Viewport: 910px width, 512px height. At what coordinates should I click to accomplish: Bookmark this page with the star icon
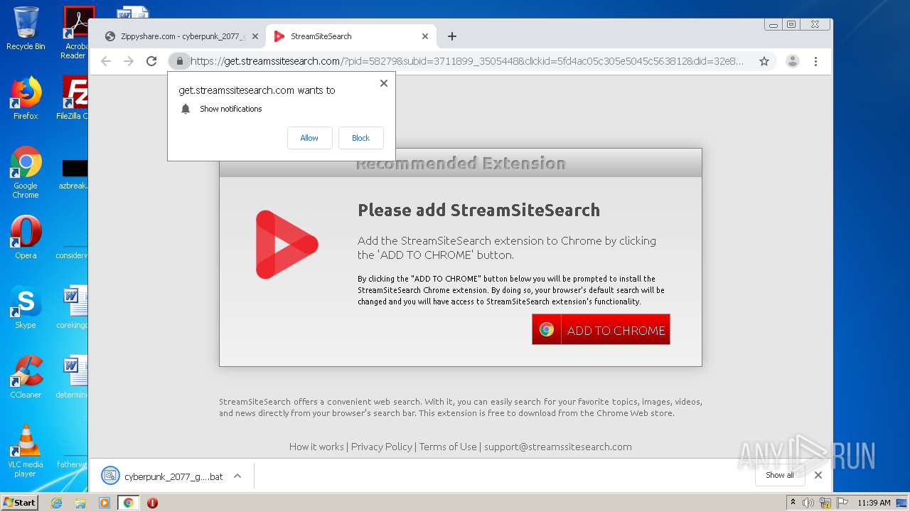pyautogui.click(x=764, y=61)
